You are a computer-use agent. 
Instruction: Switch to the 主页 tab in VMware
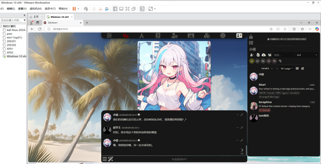pos(34,17)
